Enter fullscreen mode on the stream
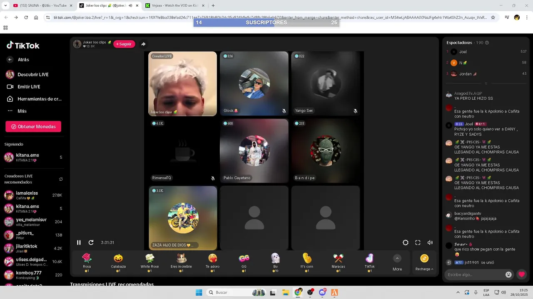533x299 pixels. [x=418, y=243]
